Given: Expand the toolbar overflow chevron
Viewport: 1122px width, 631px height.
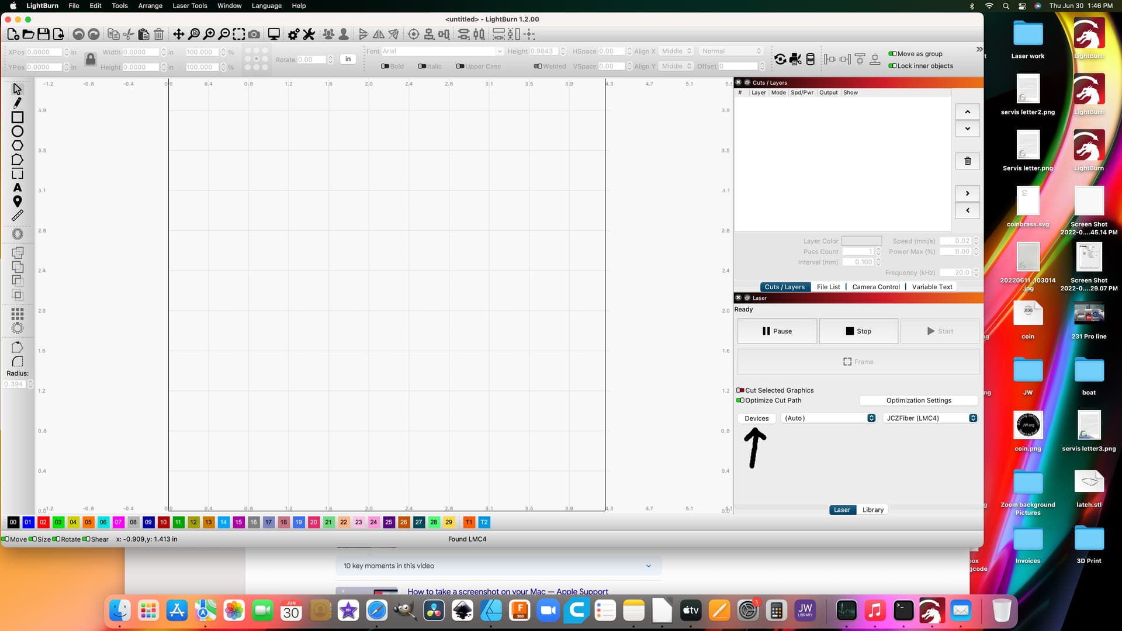Looking at the screenshot, I should click(979, 49).
